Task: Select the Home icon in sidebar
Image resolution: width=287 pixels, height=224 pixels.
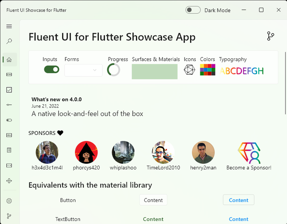Action: point(9,59)
